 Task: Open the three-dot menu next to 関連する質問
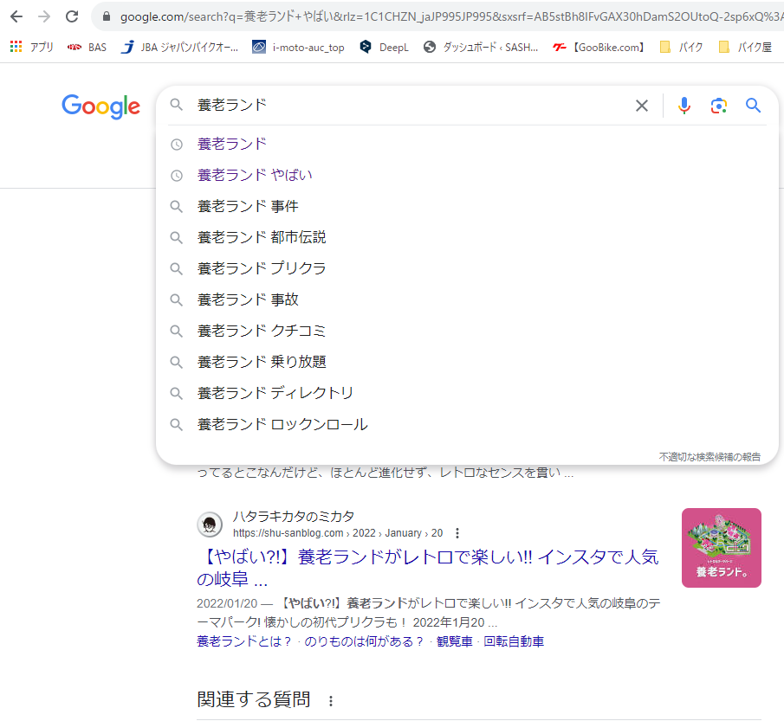(x=331, y=701)
